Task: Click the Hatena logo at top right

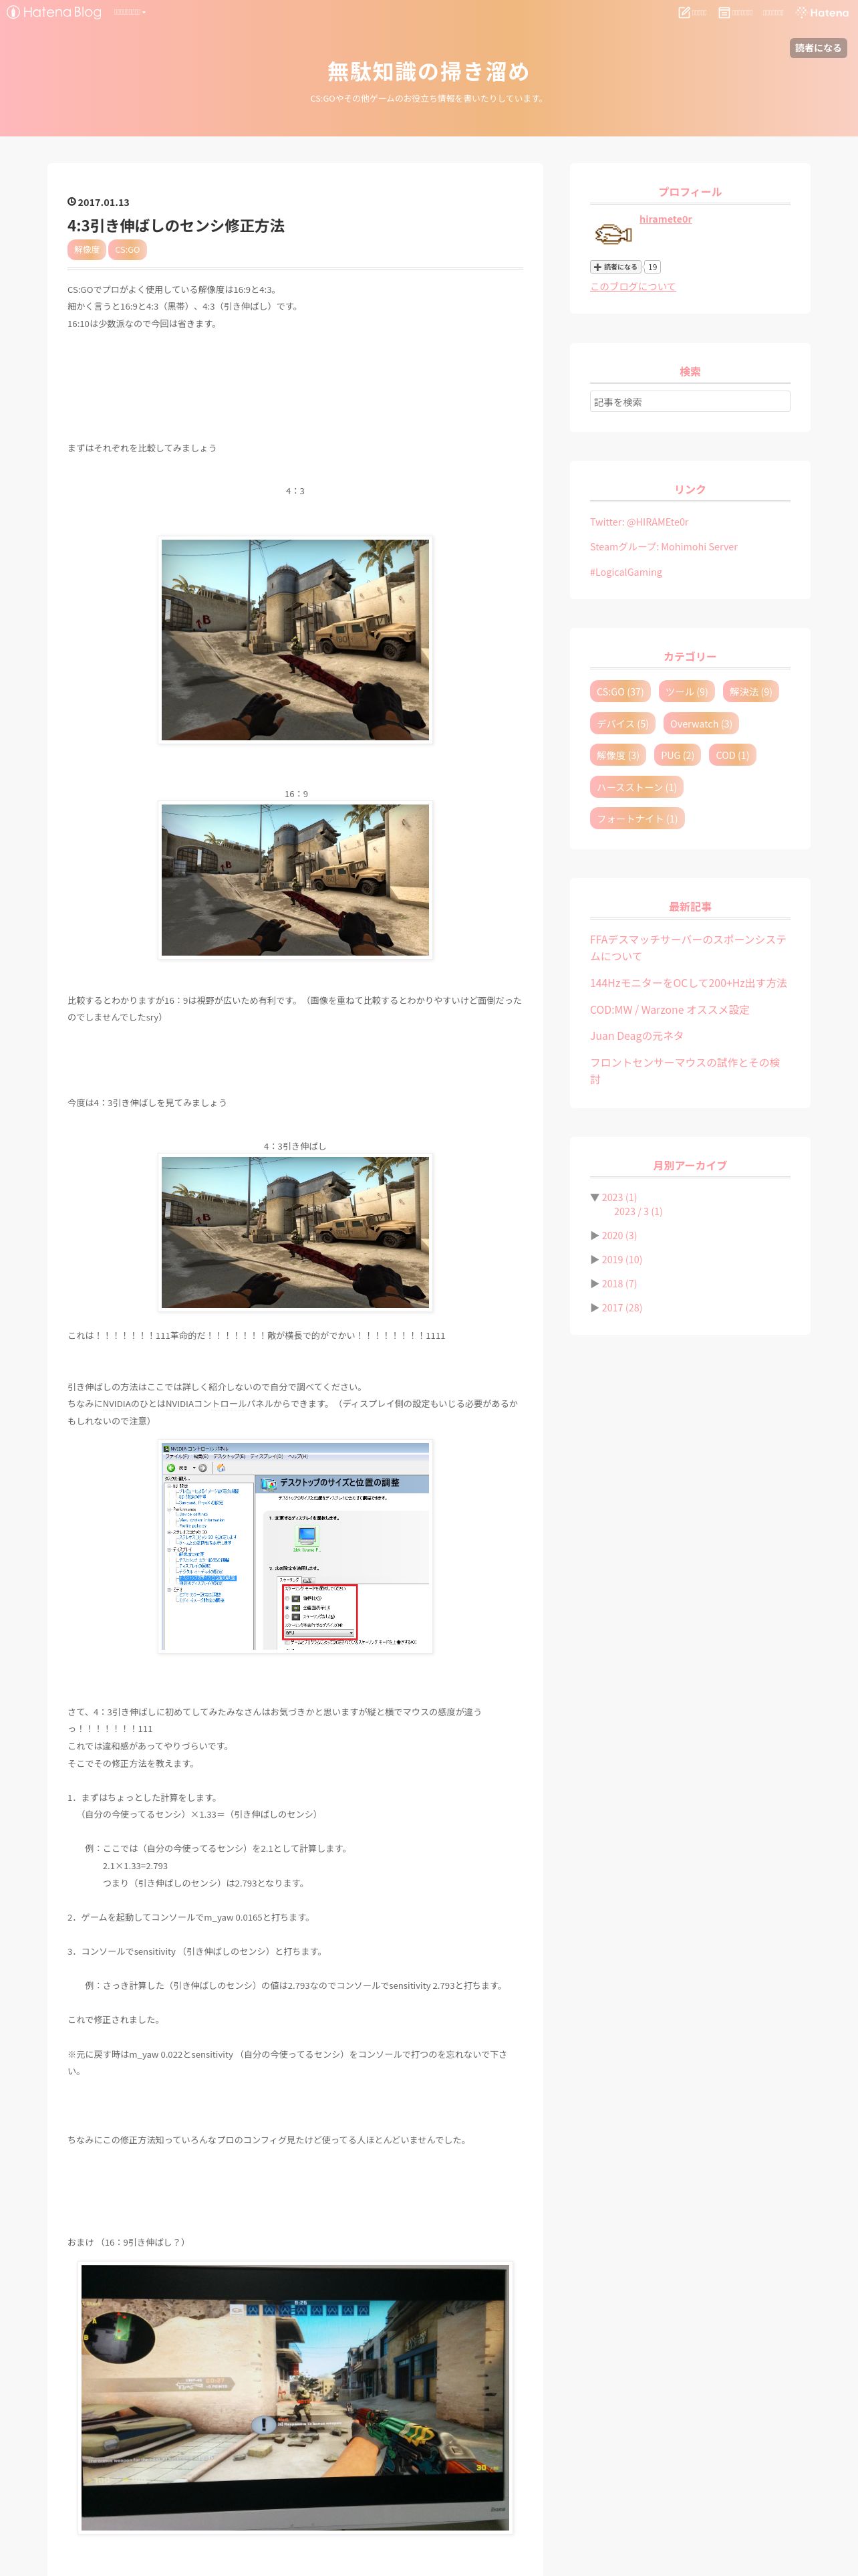Action: click(822, 12)
